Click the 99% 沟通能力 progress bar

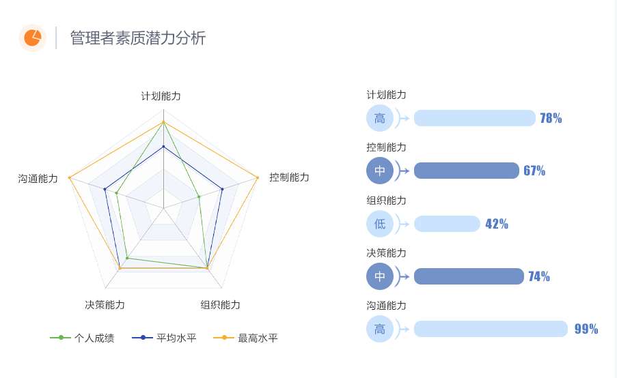point(491,329)
